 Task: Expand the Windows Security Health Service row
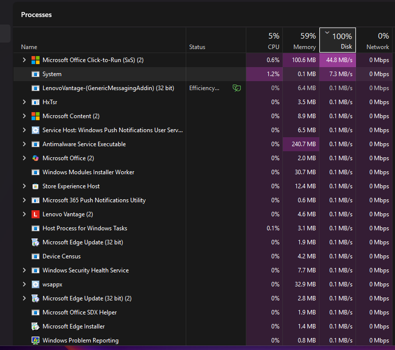[x=24, y=270]
